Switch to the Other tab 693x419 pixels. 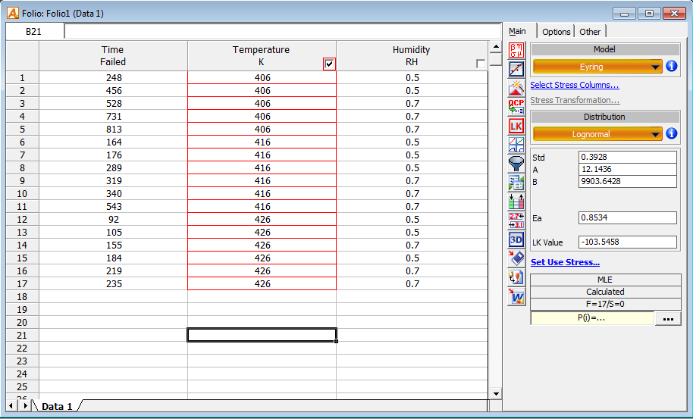coord(590,32)
